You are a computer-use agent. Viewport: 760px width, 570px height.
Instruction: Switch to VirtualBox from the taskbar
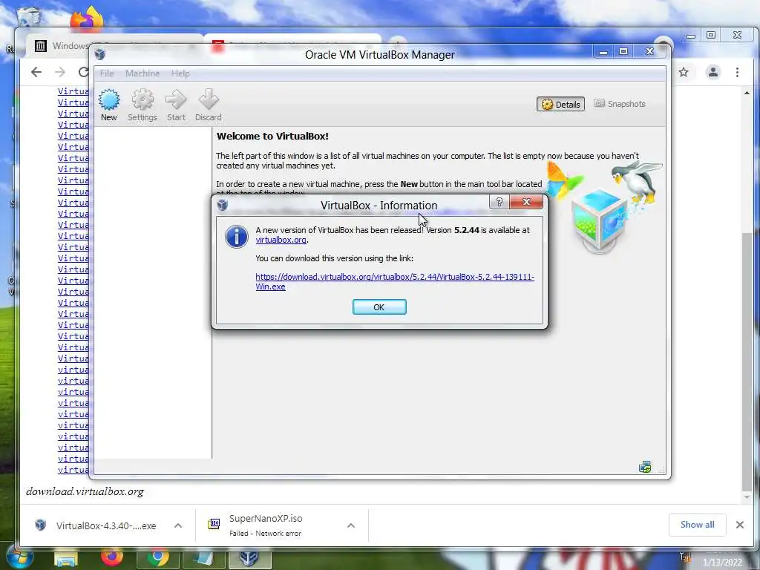coord(249,558)
